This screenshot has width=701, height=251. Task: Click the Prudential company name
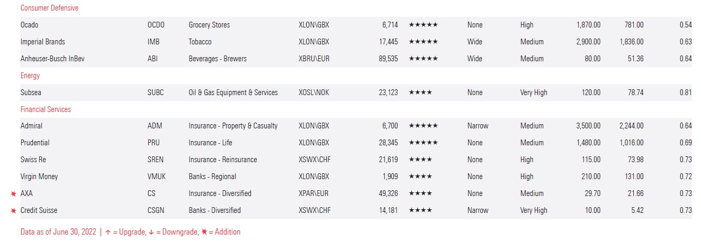pos(35,143)
